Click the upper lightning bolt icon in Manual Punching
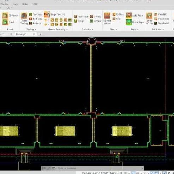 pos(46,20)
